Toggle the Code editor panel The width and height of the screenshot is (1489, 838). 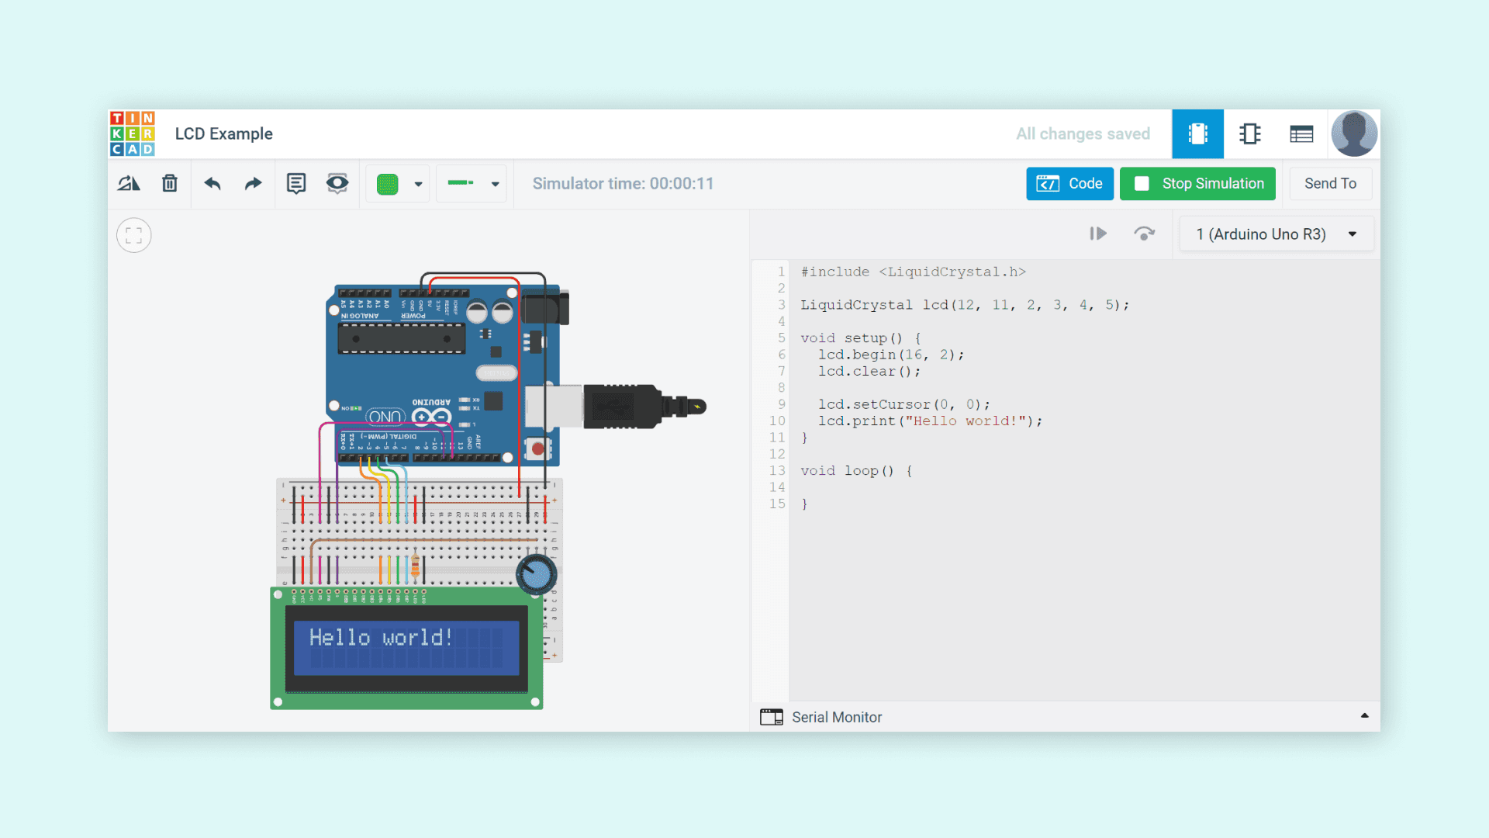(1069, 184)
